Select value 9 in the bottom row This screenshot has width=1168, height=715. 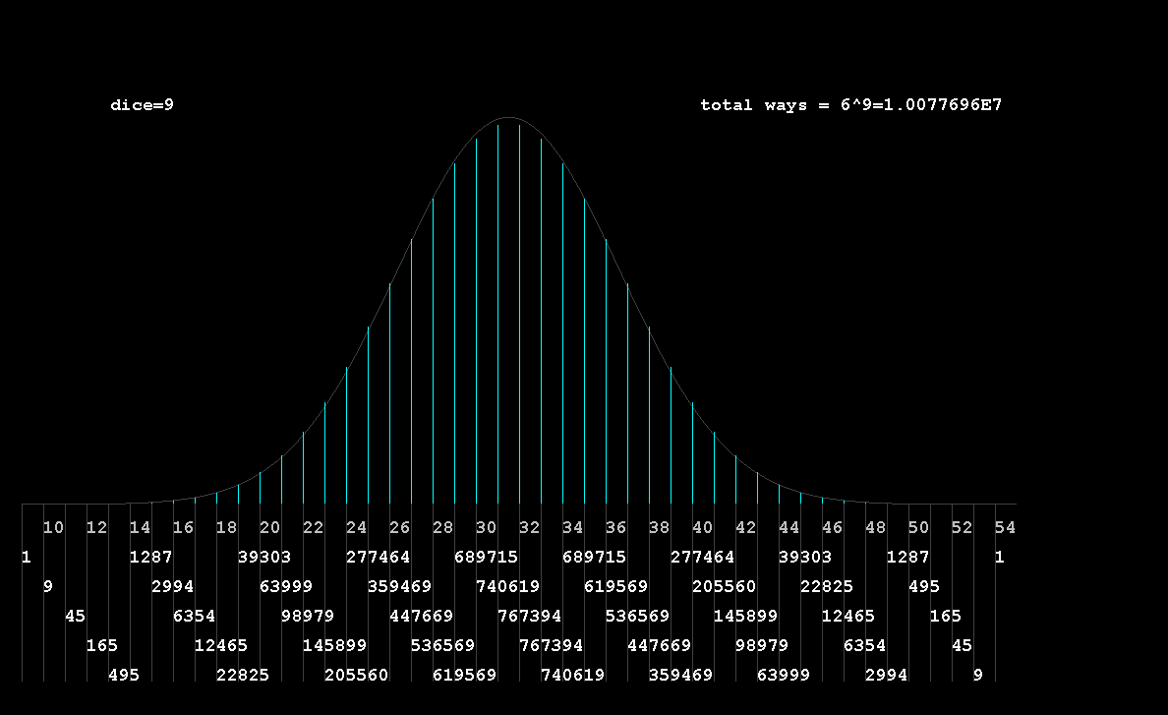[977, 676]
